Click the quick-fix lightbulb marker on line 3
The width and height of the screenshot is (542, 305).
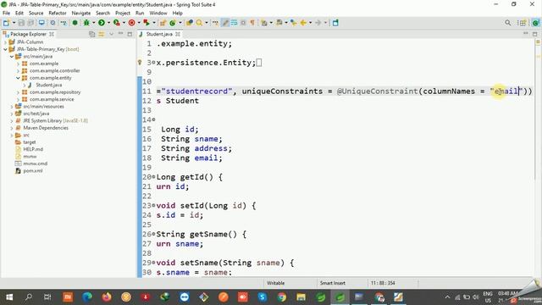(140, 63)
